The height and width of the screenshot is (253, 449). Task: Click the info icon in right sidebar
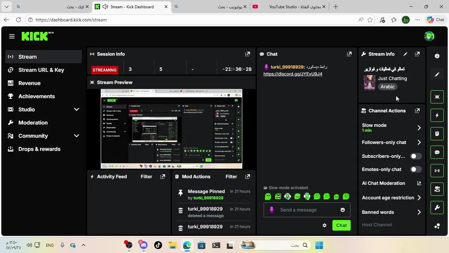pos(437,56)
